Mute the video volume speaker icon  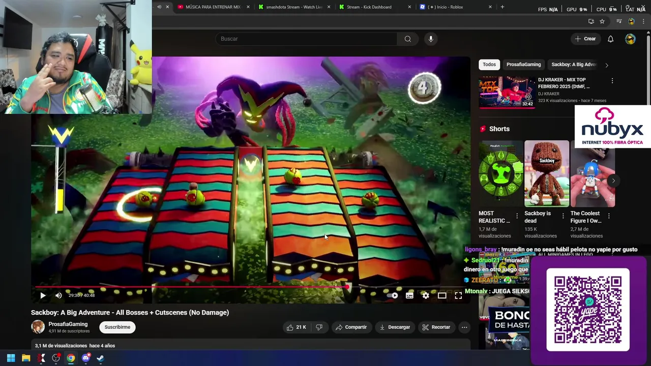(58, 295)
